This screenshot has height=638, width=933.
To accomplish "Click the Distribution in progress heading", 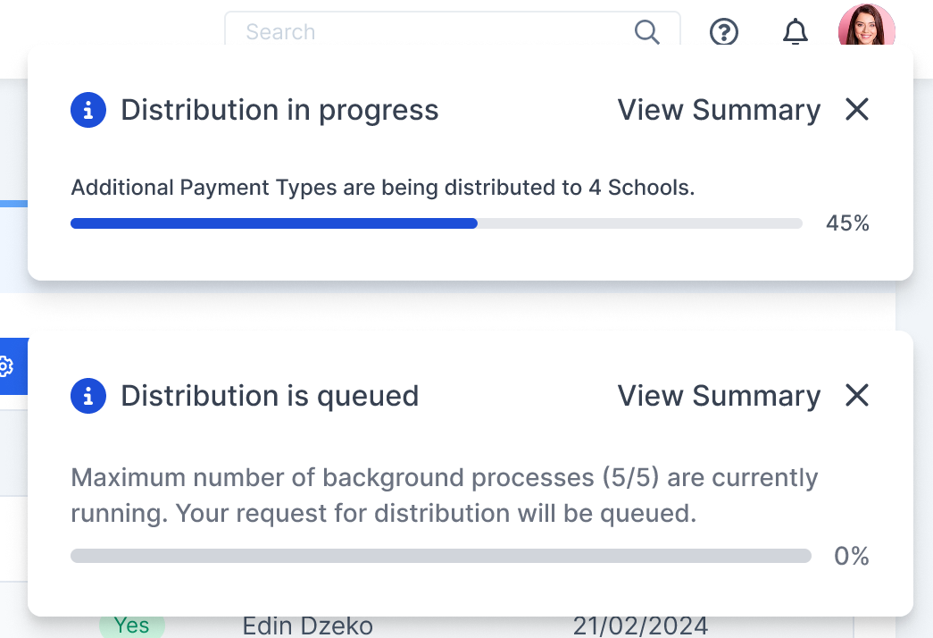I will (x=279, y=110).
